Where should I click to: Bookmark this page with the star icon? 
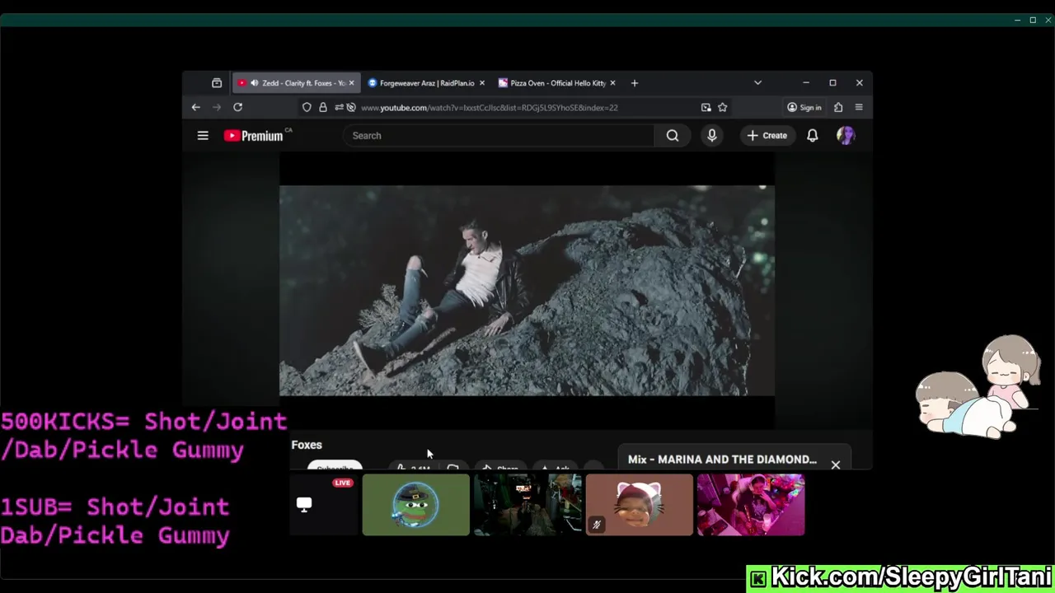click(722, 107)
